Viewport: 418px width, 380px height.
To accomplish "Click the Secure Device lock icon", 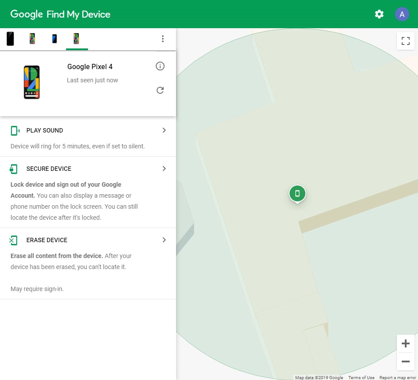I will 14,169.
